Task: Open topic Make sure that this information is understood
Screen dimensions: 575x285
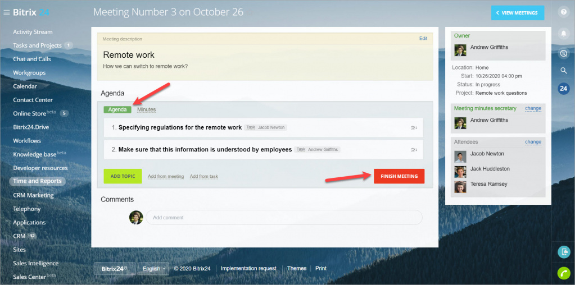Action: pos(205,149)
